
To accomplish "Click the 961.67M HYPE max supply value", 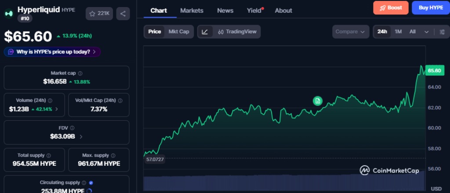I will click(x=99, y=164).
